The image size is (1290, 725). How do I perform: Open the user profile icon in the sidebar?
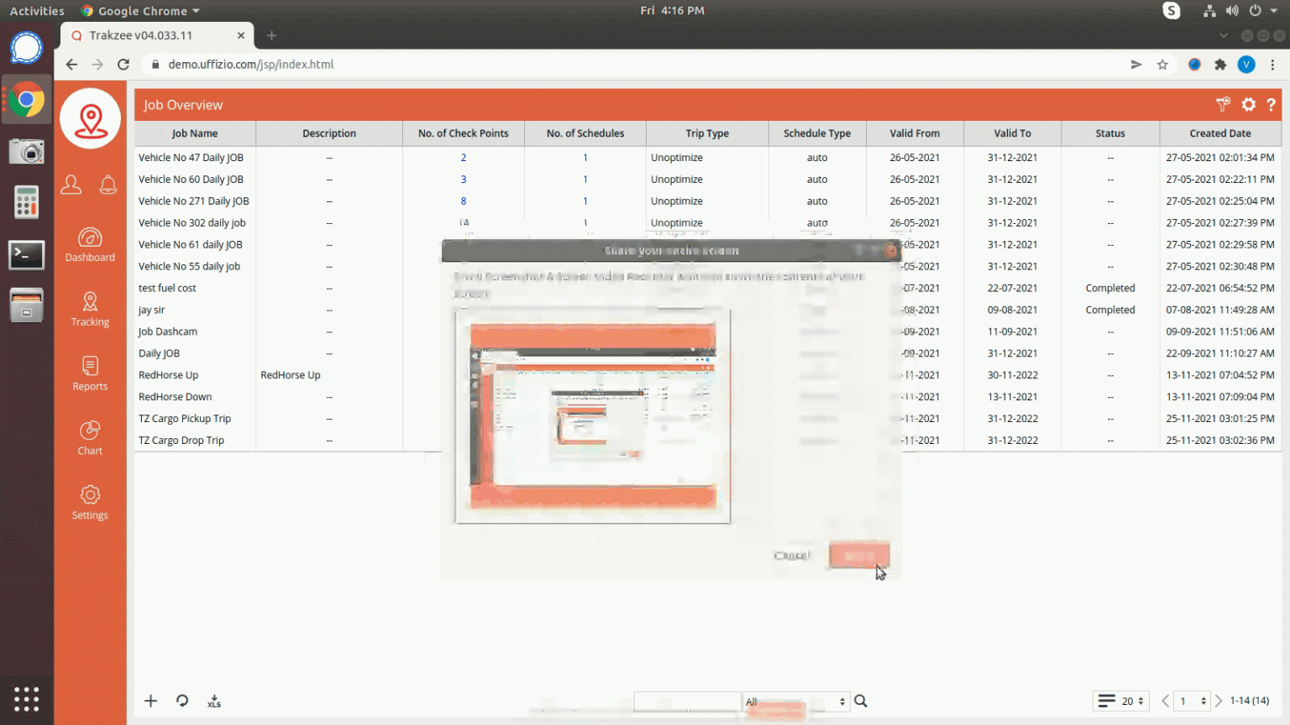[x=71, y=185]
